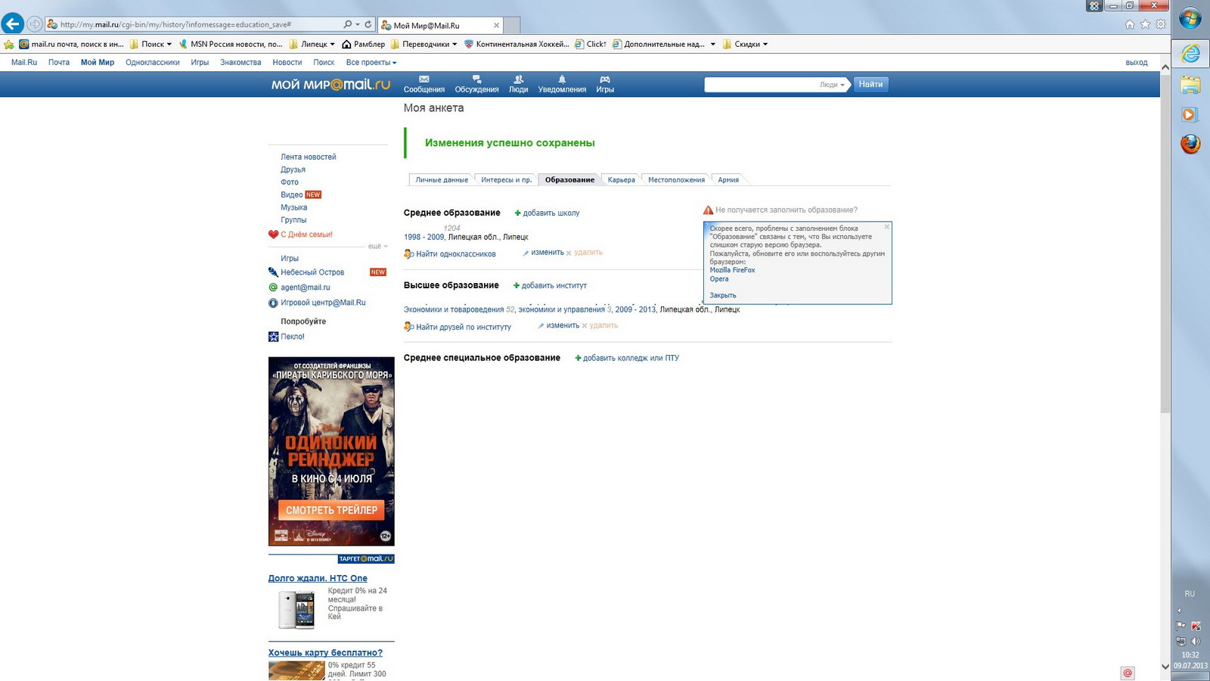Refresh the page with the reload icon
This screenshot has width=1210, height=681.
368,24
